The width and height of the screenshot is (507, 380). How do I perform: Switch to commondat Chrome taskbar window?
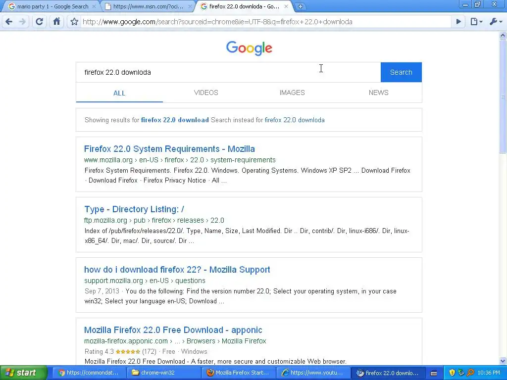click(x=89, y=373)
